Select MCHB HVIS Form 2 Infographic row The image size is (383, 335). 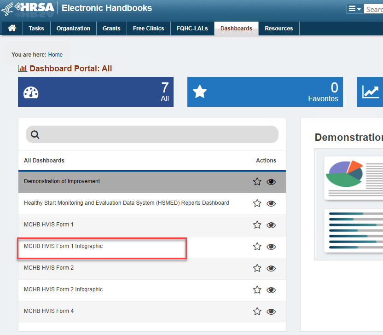point(152,290)
